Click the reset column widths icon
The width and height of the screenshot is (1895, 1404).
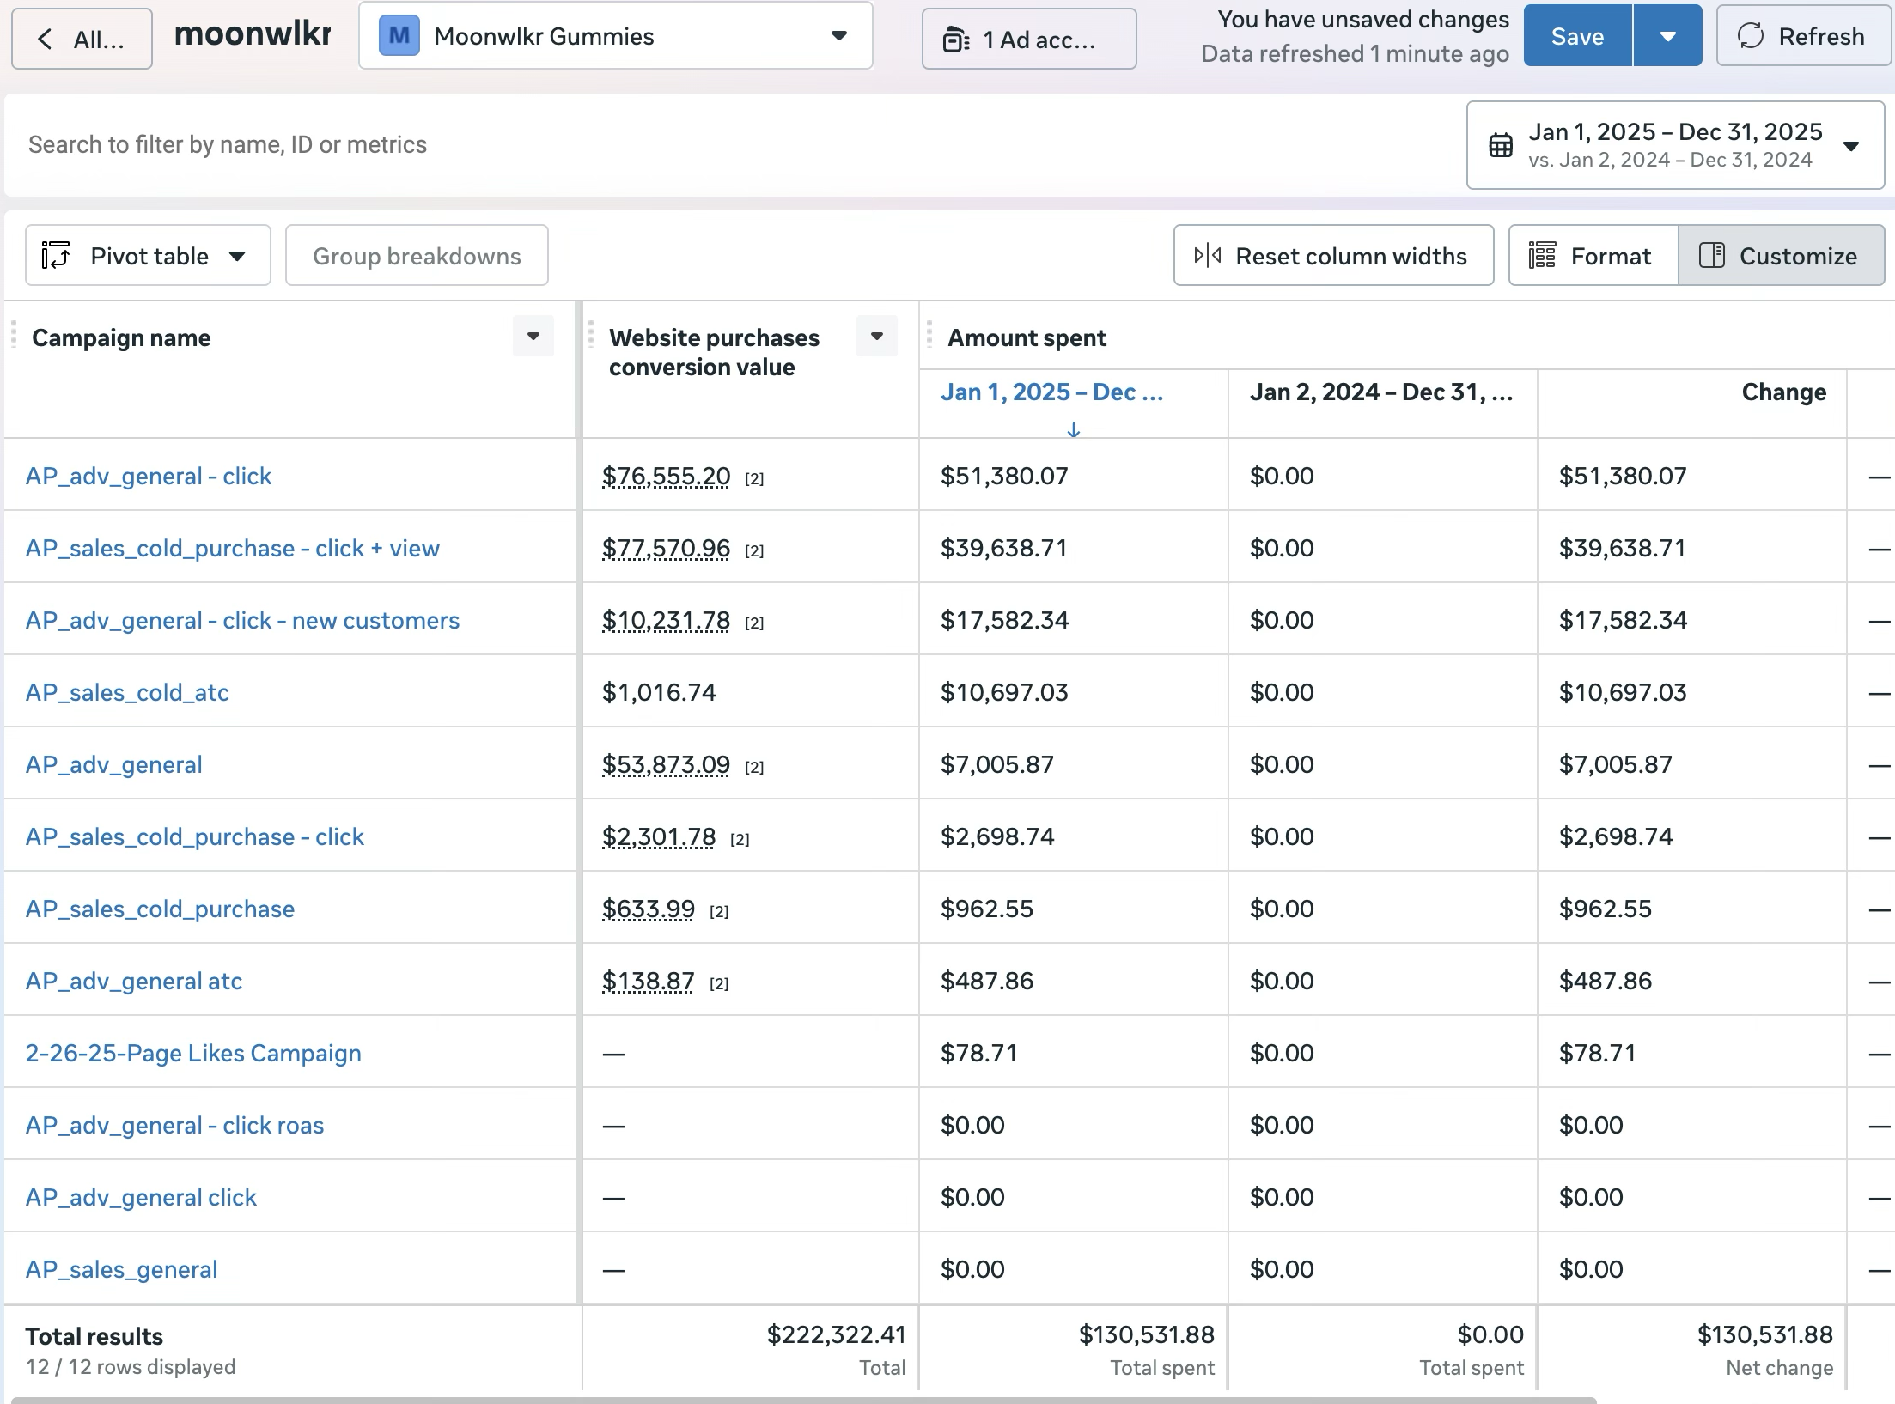[1208, 256]
